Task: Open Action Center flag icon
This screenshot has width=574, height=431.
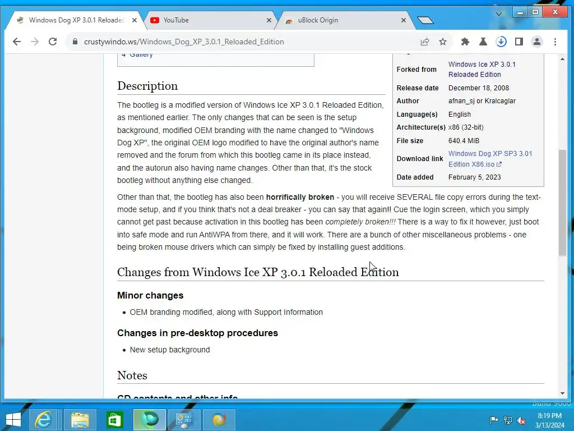Action: (494, 420)
